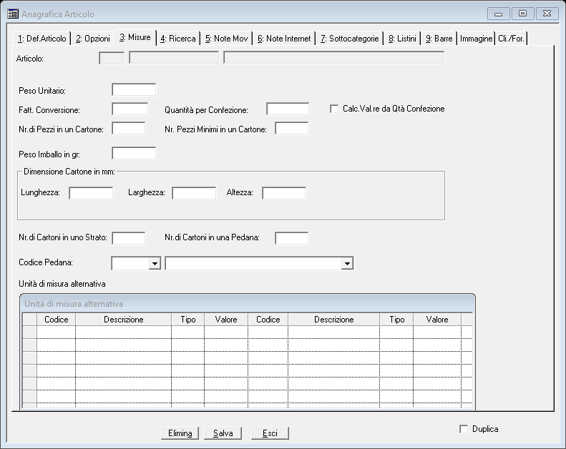This screenshot has width=566, height=449.
Task: Switch to the 1: Def.Articolo tab
Action: point(42,39)
